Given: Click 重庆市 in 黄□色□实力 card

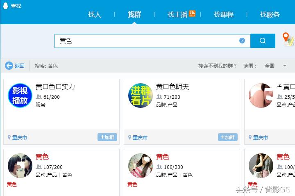Looking at the screenshot, I should point(20,138).
